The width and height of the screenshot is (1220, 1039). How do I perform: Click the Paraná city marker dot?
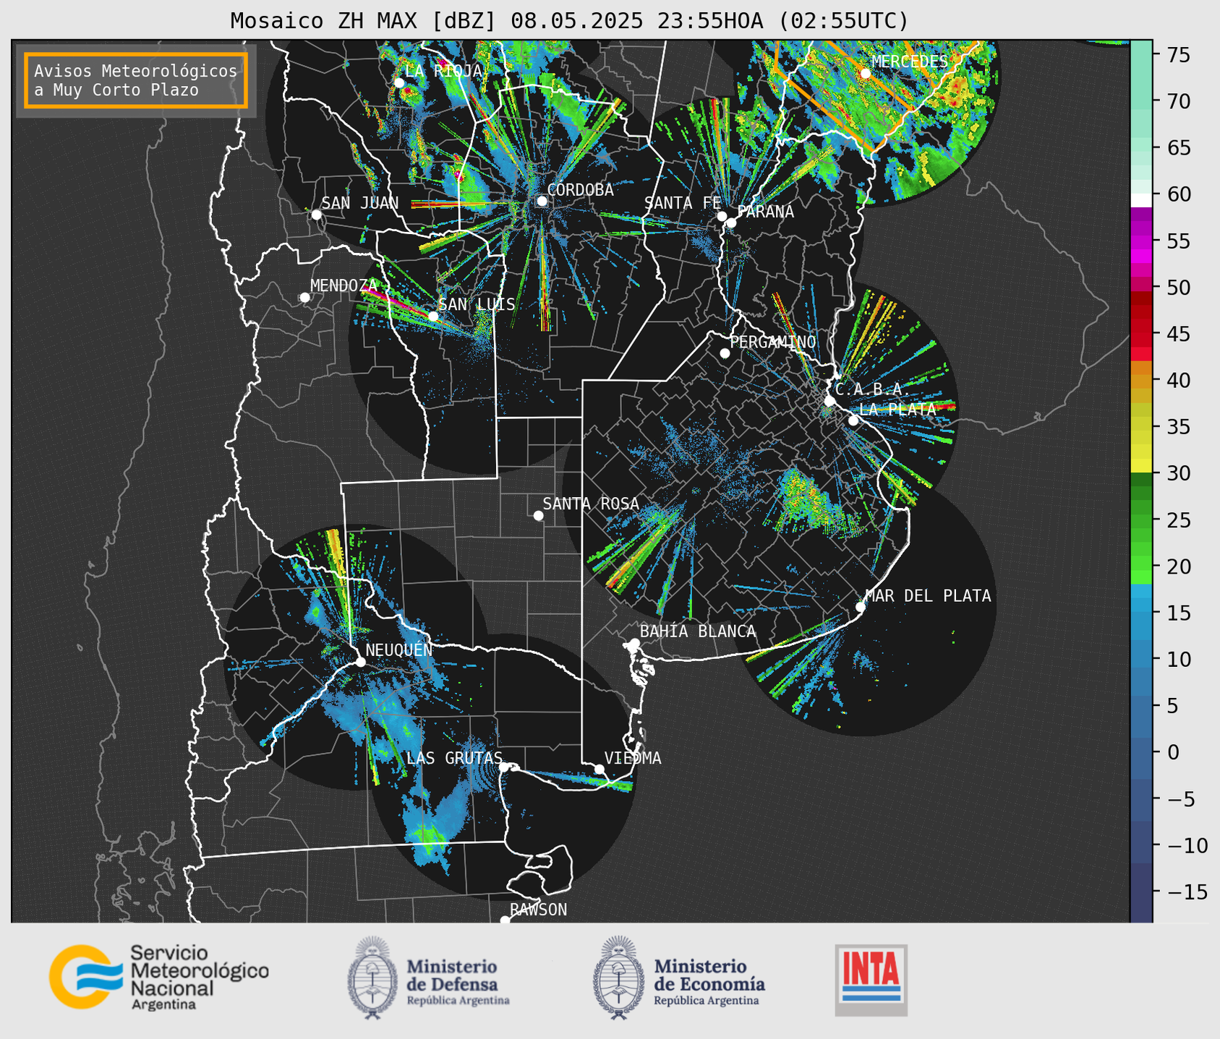click(x=731, y=223)
